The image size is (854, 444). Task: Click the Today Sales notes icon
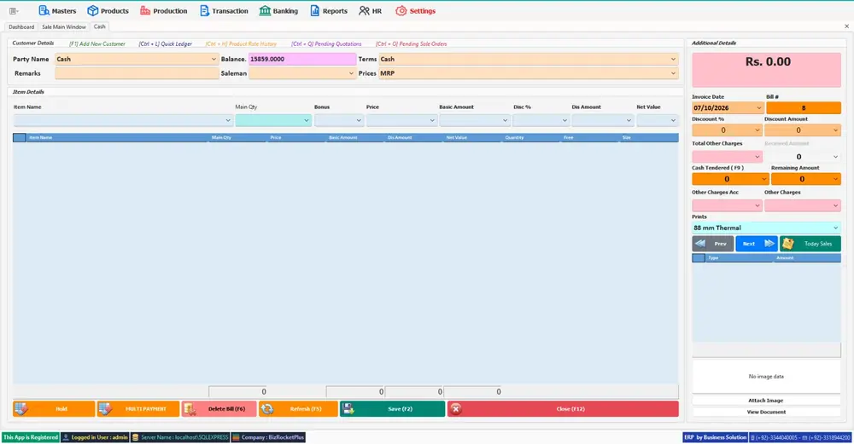(788, 244)
